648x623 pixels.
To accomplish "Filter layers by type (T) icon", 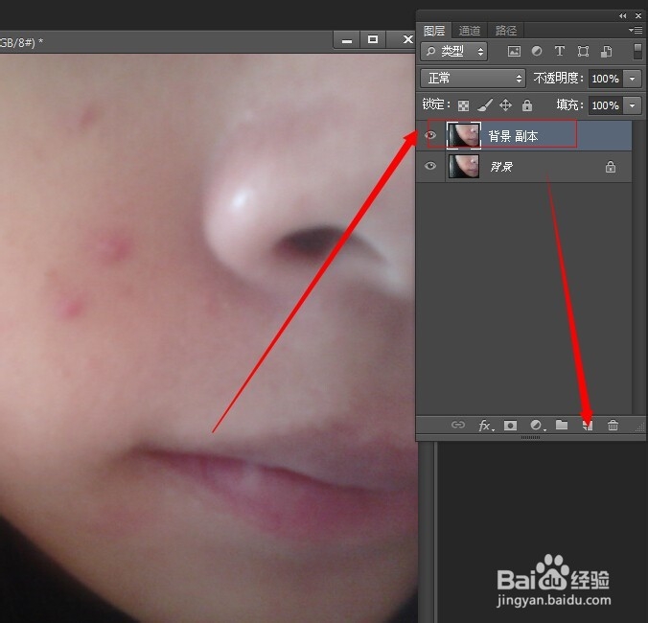I will pyautogui.click(x=560, y=51).
